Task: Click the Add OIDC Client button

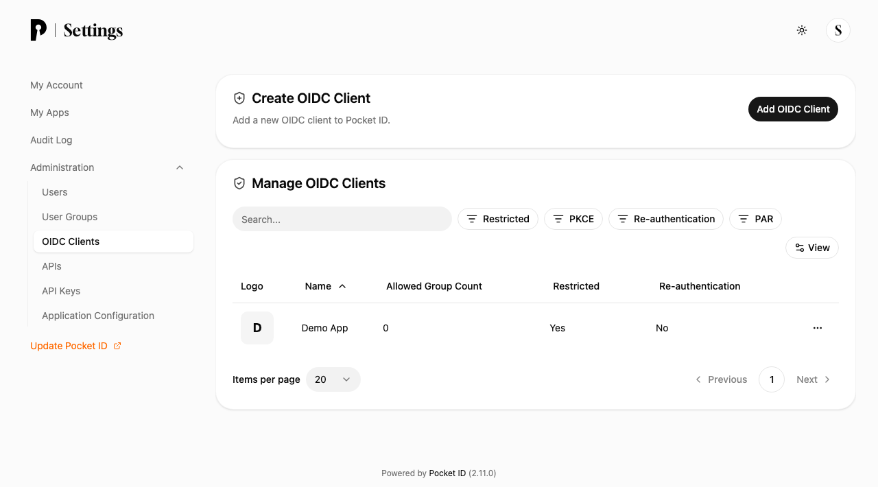Action: (793, 109)
